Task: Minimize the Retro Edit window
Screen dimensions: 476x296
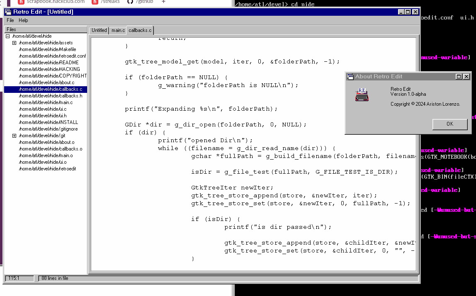Action: pos(401,12)
